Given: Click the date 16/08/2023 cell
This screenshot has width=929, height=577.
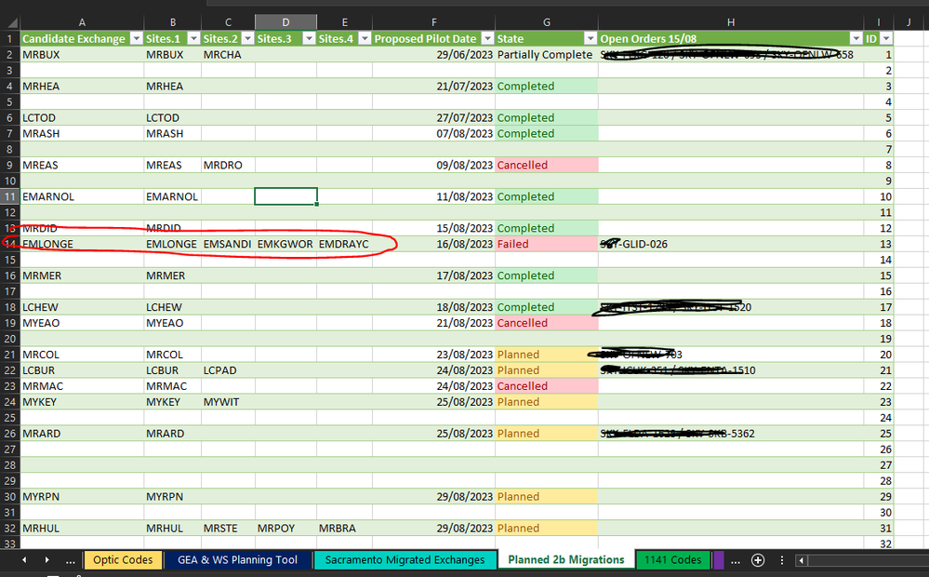Looking at the screenshot, I should (433, 244).
